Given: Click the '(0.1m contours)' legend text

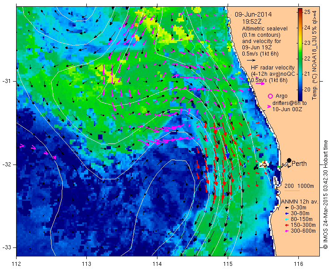Looking at the screenshot, I should [261, 35].
